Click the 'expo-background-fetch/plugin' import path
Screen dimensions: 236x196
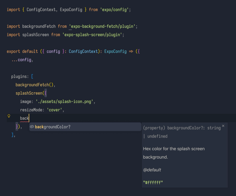click(102, 26)
